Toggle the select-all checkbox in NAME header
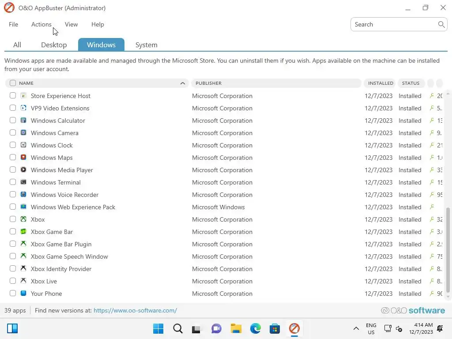Screen dimensions: 452x339 (x=13, y=83)
